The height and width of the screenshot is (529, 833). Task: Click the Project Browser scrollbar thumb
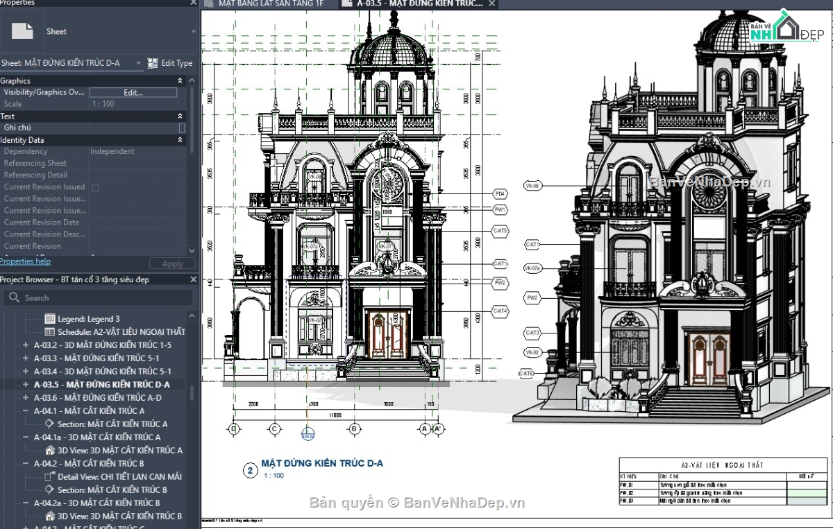tap(192, 392)
